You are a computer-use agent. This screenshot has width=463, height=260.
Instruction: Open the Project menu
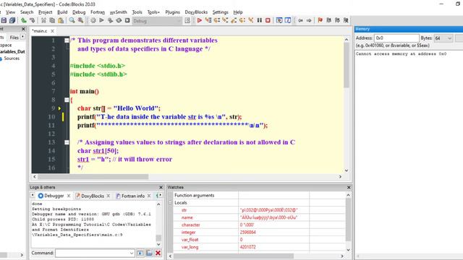[x=45, y=12]
